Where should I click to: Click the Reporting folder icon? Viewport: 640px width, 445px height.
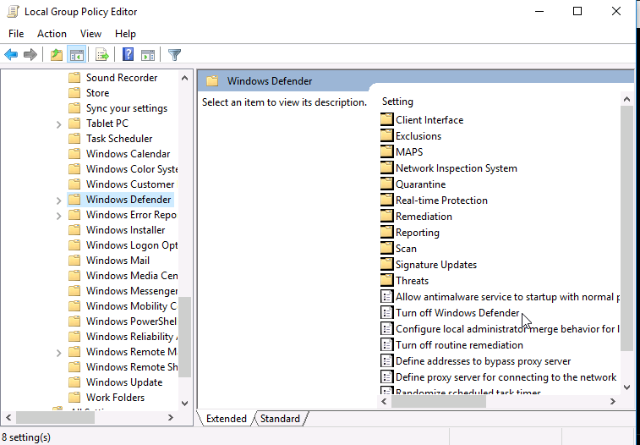(x=386, y=233)
